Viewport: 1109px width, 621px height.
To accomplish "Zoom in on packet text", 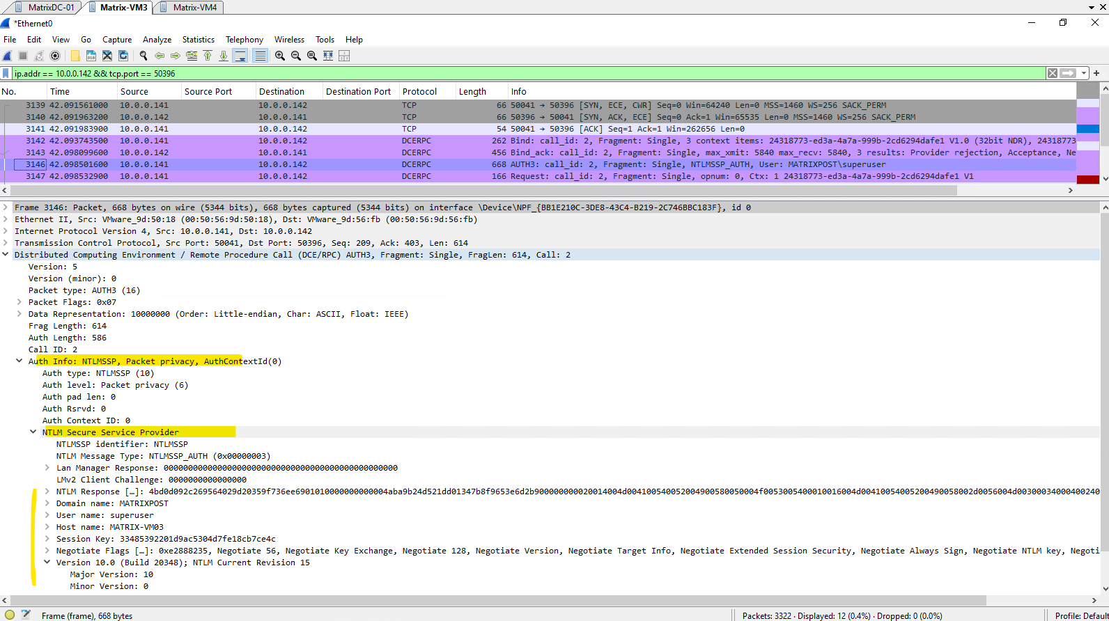I will coord(280,56).
